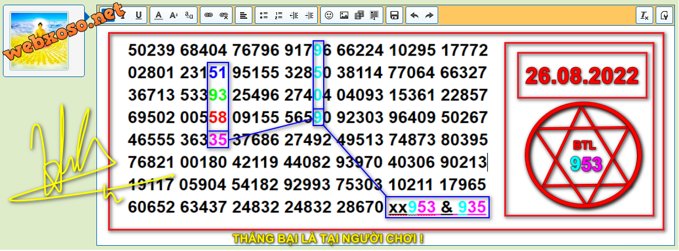The image size is (679, 251).
Task: Open the font size dropdown
Action: (174, 16)
